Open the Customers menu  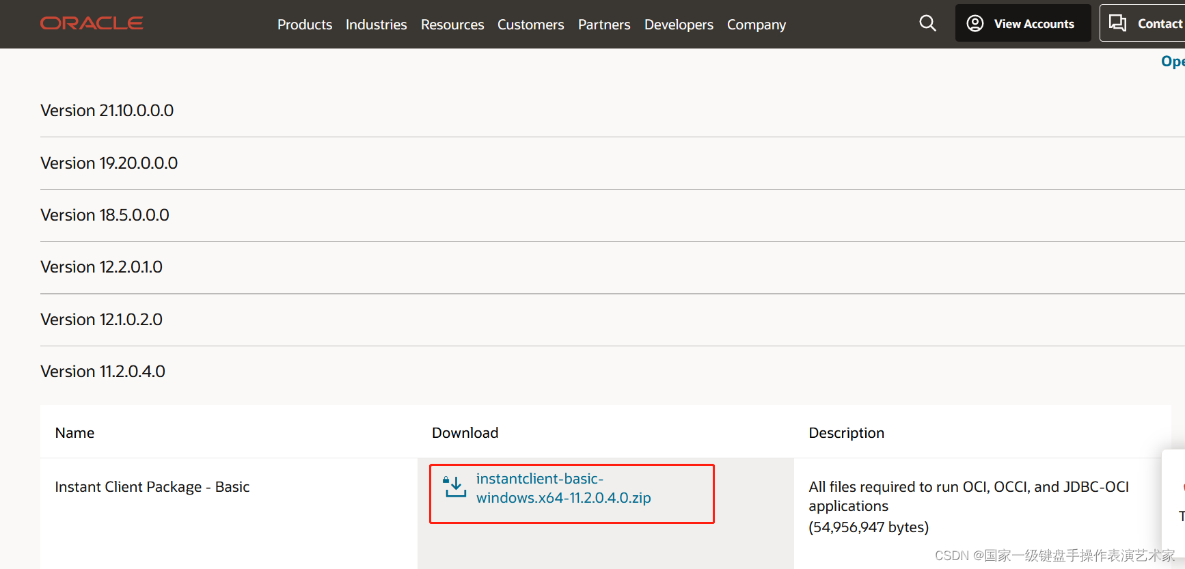(x=531, y=25)
